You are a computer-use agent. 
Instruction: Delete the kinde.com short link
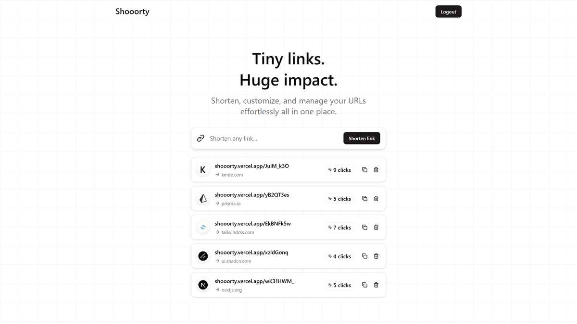(376, 170)
